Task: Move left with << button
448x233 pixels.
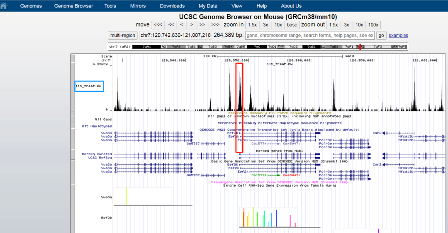Action: [171, 25]
